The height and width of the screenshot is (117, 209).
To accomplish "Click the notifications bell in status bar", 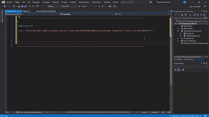I will [x=205, y=116].
